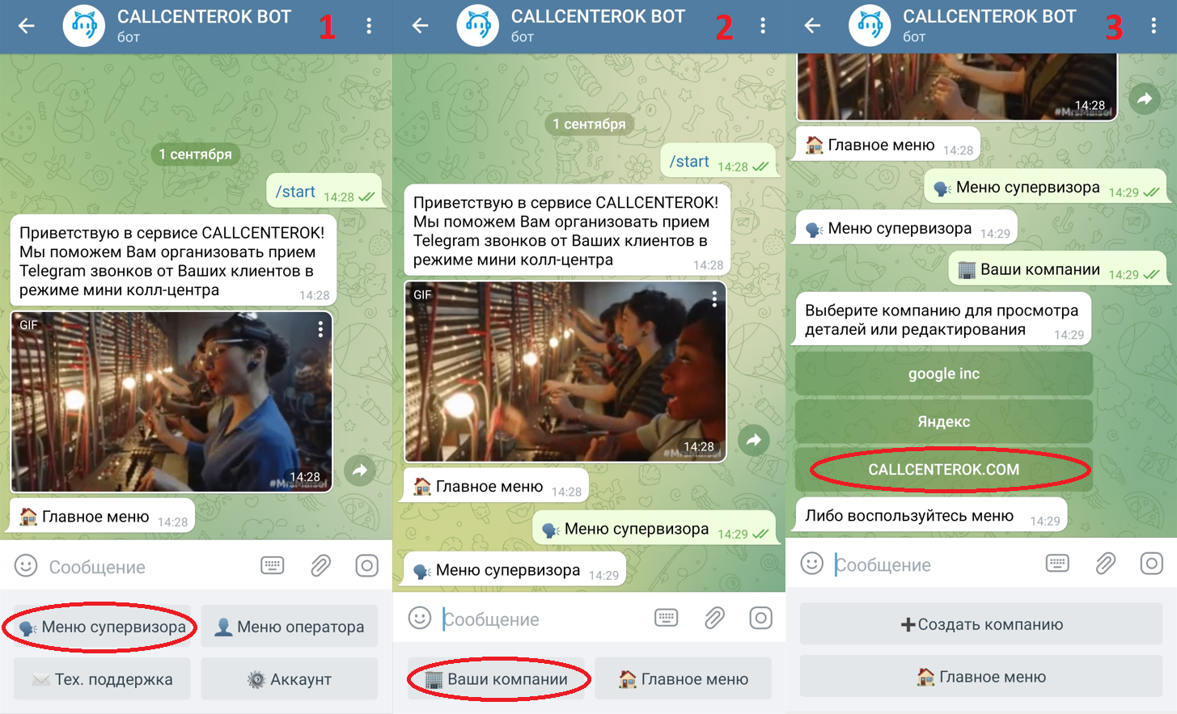The image size is (1177, 714).
Task: Open GIF options dots in second screen
Action: tap(714, 299)
